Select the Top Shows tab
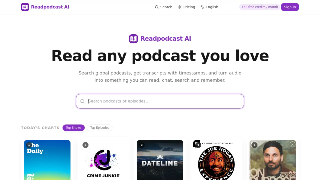The image size is (320, 180). point(73,128)
